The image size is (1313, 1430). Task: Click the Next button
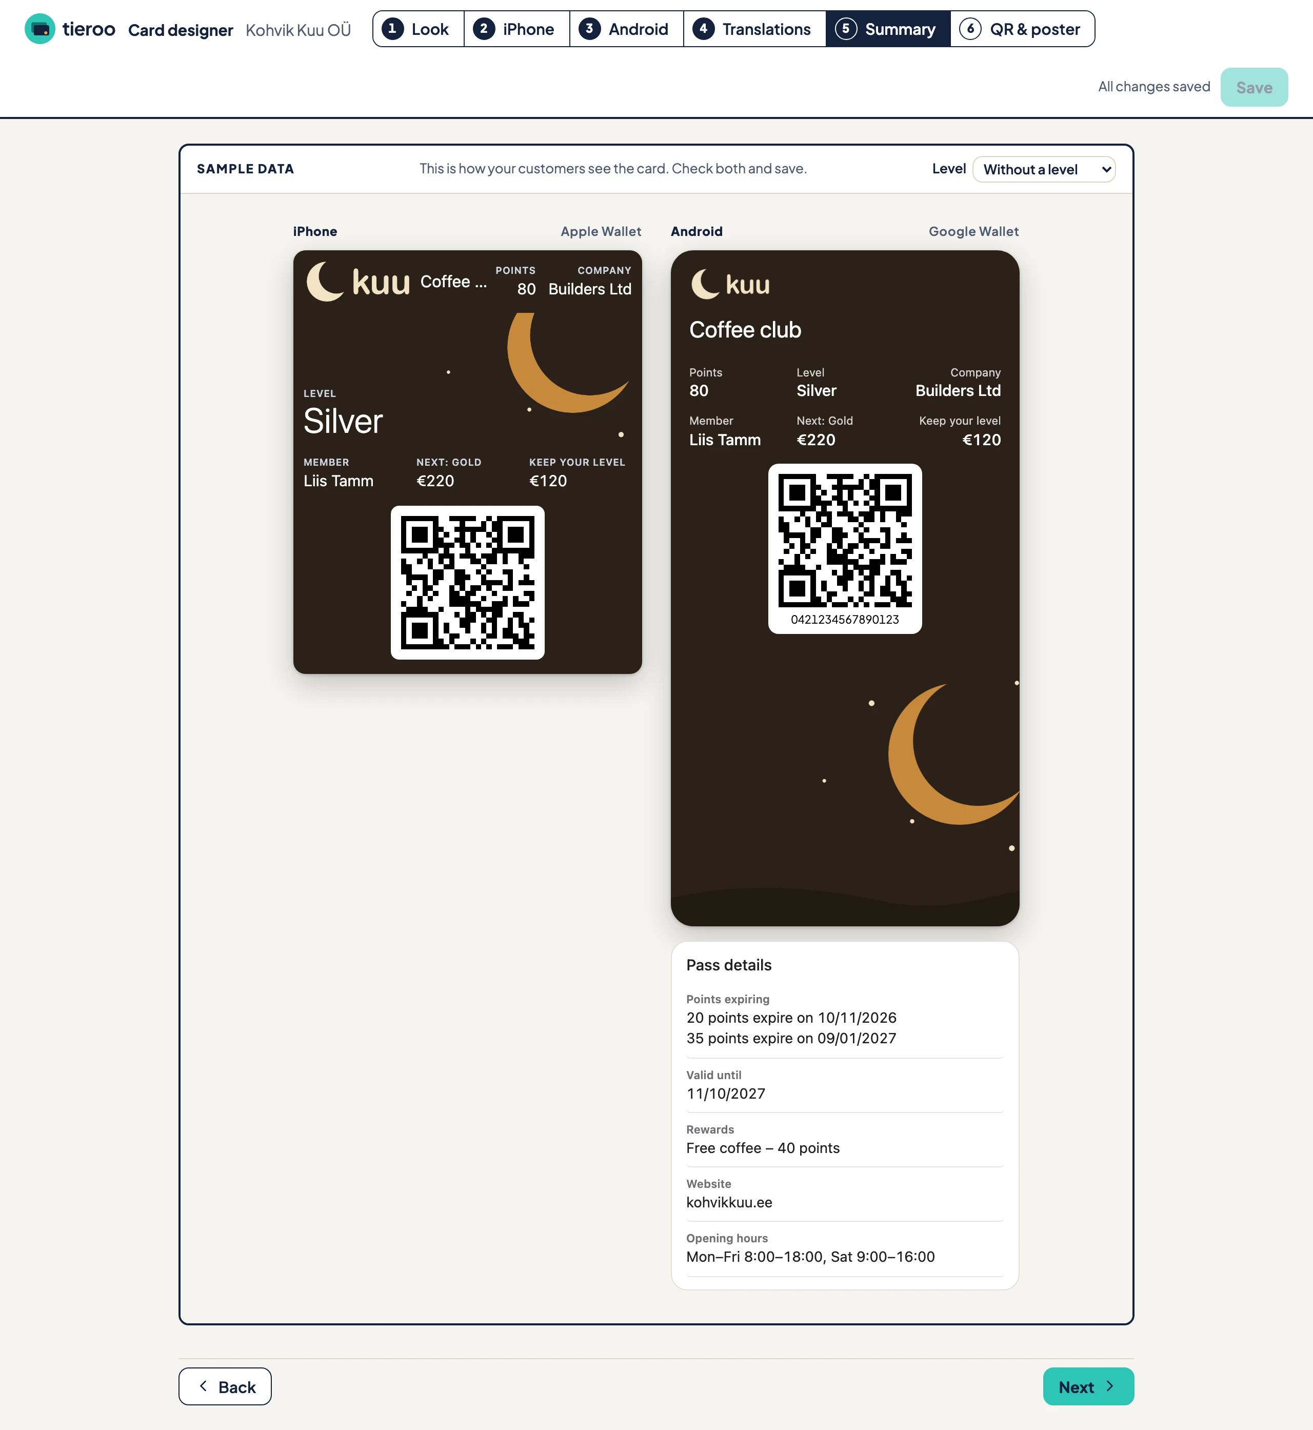[x=1088, y=1386]
